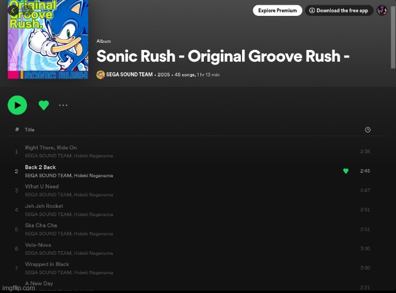Click the duration clock column header
Image resolution: width=396 pixels, height=293 pixels.
(x=368, y=130)
